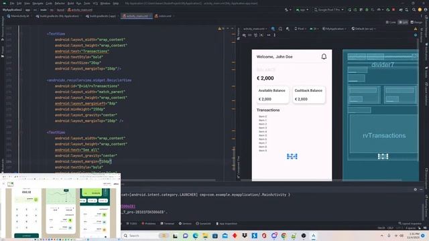Image resolution: width=429 pixels, height=241 pixels.
Task: Select the € 2,000 balance text in preview
Action: click(265, 78)
